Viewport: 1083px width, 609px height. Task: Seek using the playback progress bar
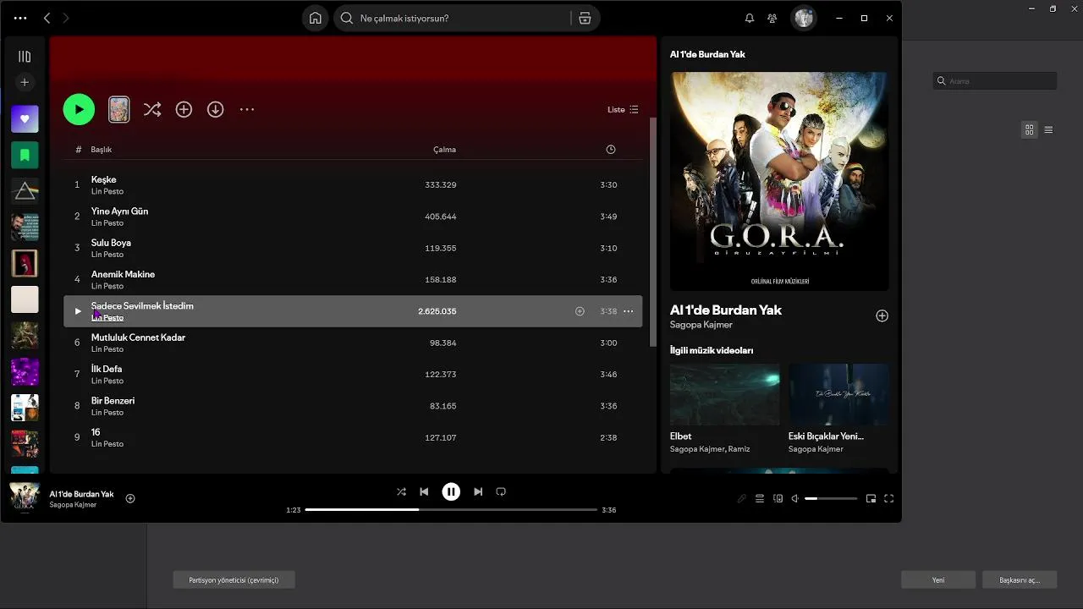pyautogui.click(x=451, y=510)
